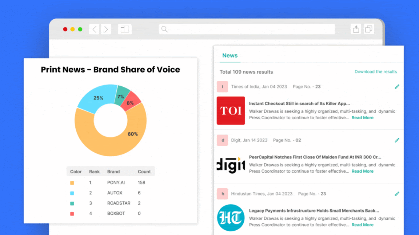The height and width of the screenshot is (235, 419).
Task: Click the Count column header
Action: coord(144,172)
